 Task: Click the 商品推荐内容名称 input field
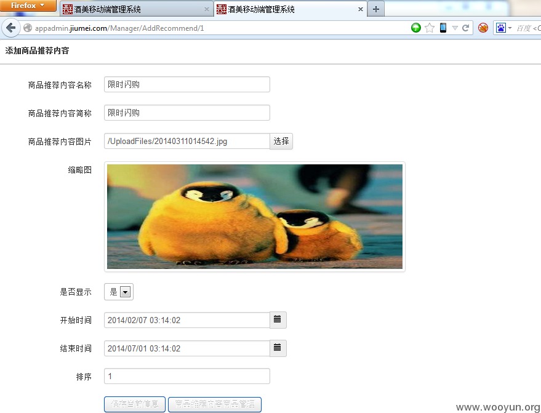point(187,84)
